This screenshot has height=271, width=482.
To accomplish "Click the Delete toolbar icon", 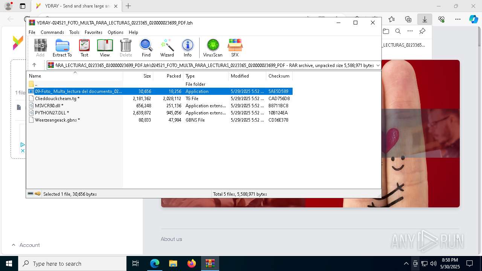I will [x=126, y=48].
